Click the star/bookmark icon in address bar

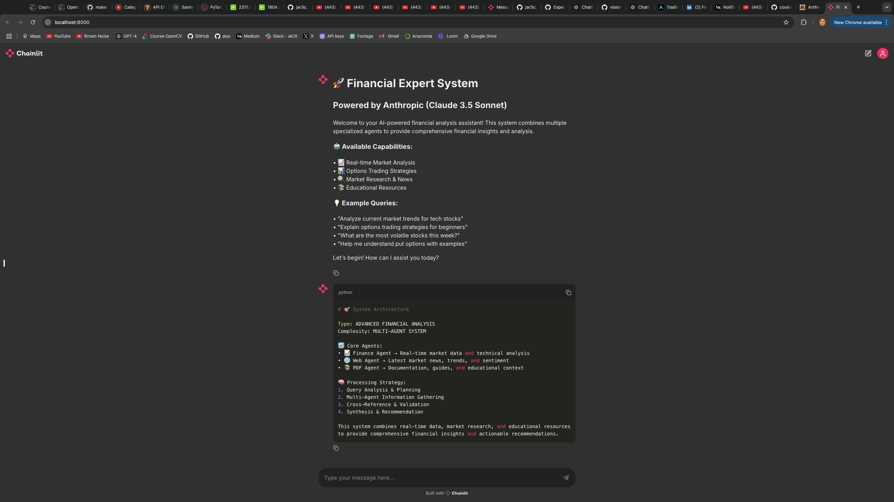click(786, 23)
